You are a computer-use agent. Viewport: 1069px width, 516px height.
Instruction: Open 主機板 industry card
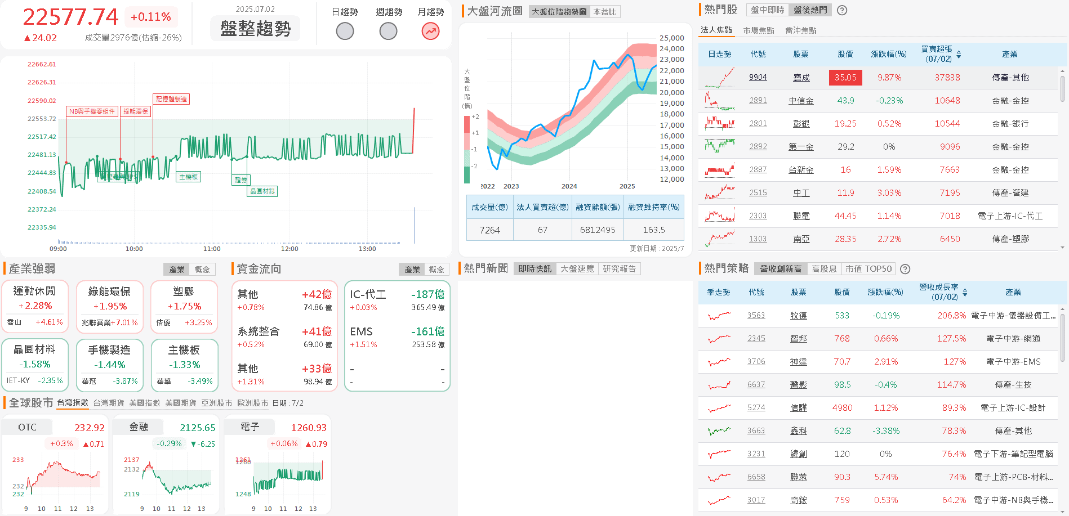click(x=184, y=365)
